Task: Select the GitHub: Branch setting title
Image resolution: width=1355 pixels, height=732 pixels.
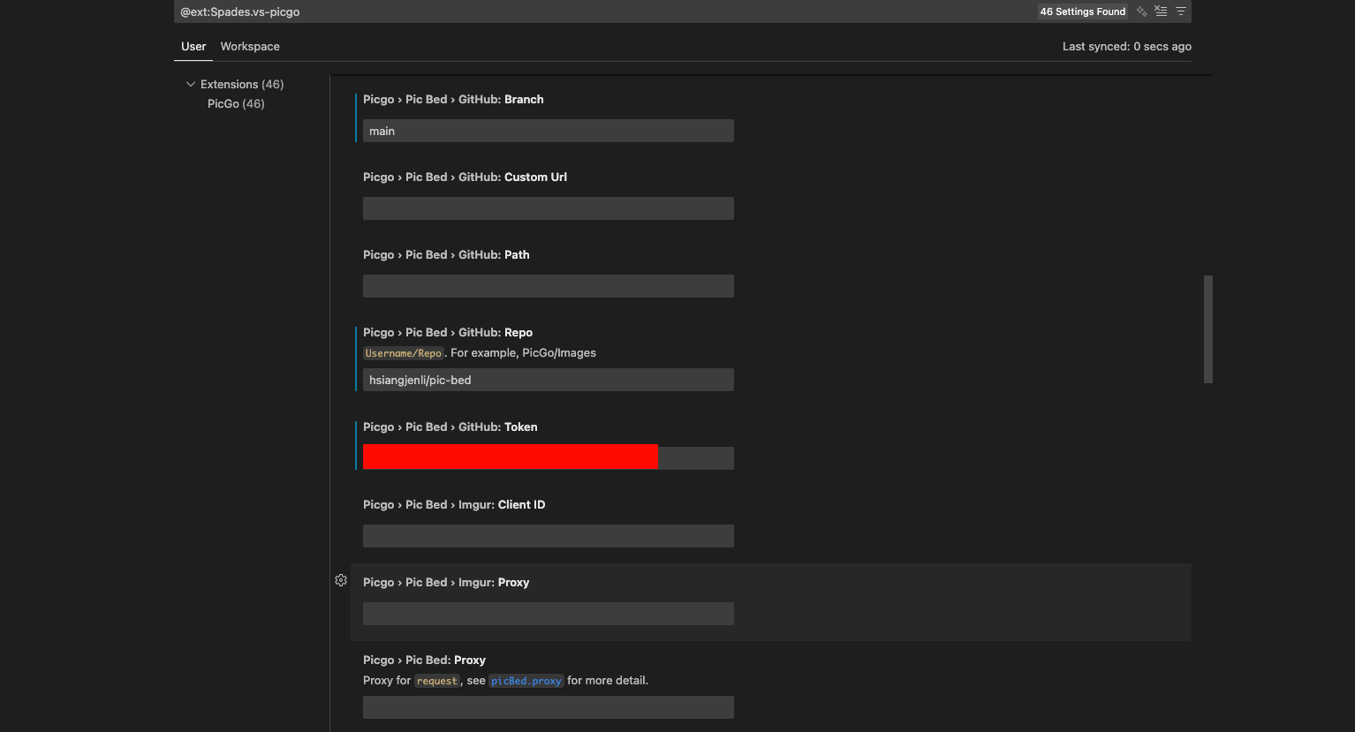Action: [453, 99]
